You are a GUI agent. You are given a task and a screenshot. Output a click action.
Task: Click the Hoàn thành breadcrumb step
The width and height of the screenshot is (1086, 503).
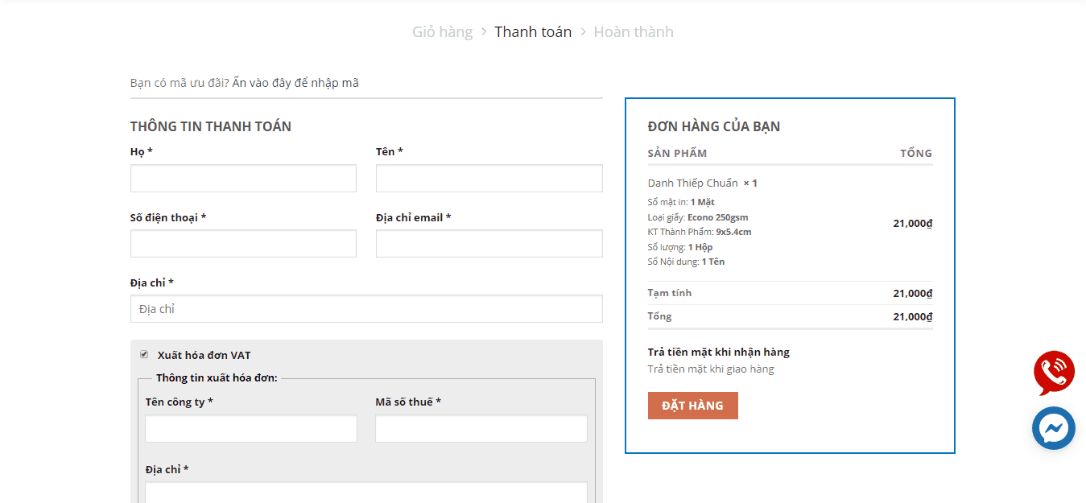point(633,32)
